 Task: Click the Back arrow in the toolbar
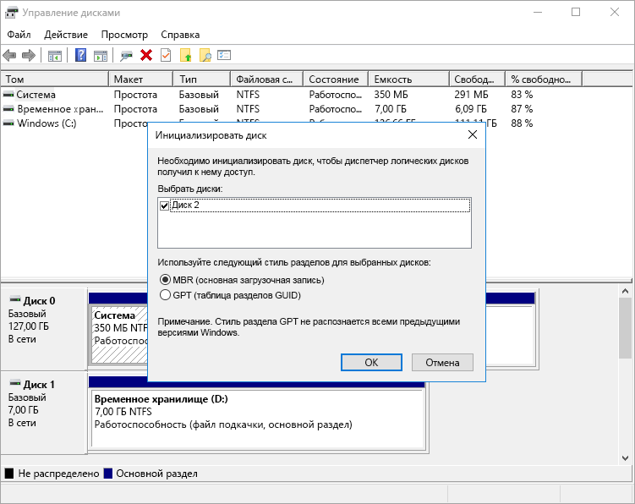[9, 55]
